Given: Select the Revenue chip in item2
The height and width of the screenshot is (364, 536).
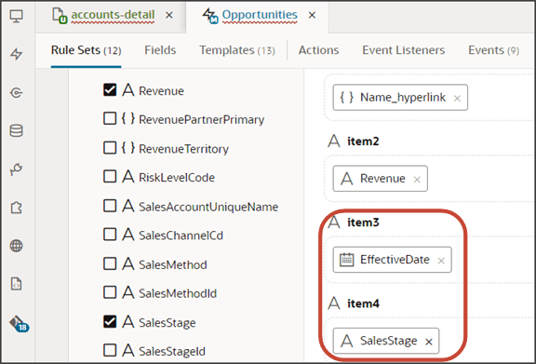Looking at the screenshot, I should (x=380, y=179).
